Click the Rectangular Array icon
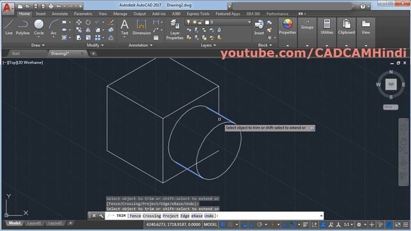The height and width of the screenshot is (231, 411). [x=98, y=38]
